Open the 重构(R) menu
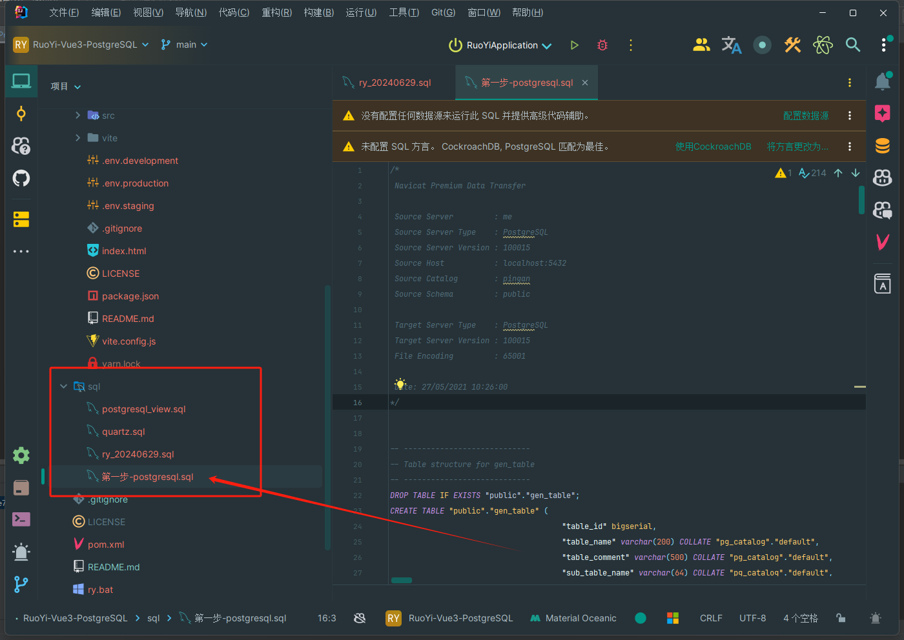The width and height of the screenshot is (904, 640). pos(276,12)
